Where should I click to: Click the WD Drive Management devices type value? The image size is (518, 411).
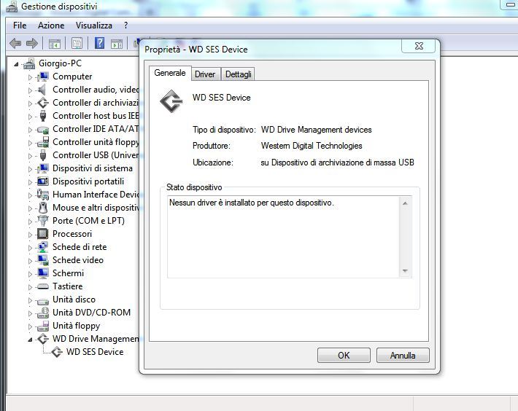tap(316, 130)
